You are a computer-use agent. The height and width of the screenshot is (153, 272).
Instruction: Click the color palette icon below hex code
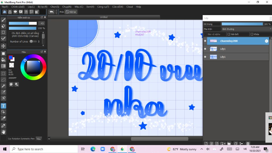tap(11, 84)
